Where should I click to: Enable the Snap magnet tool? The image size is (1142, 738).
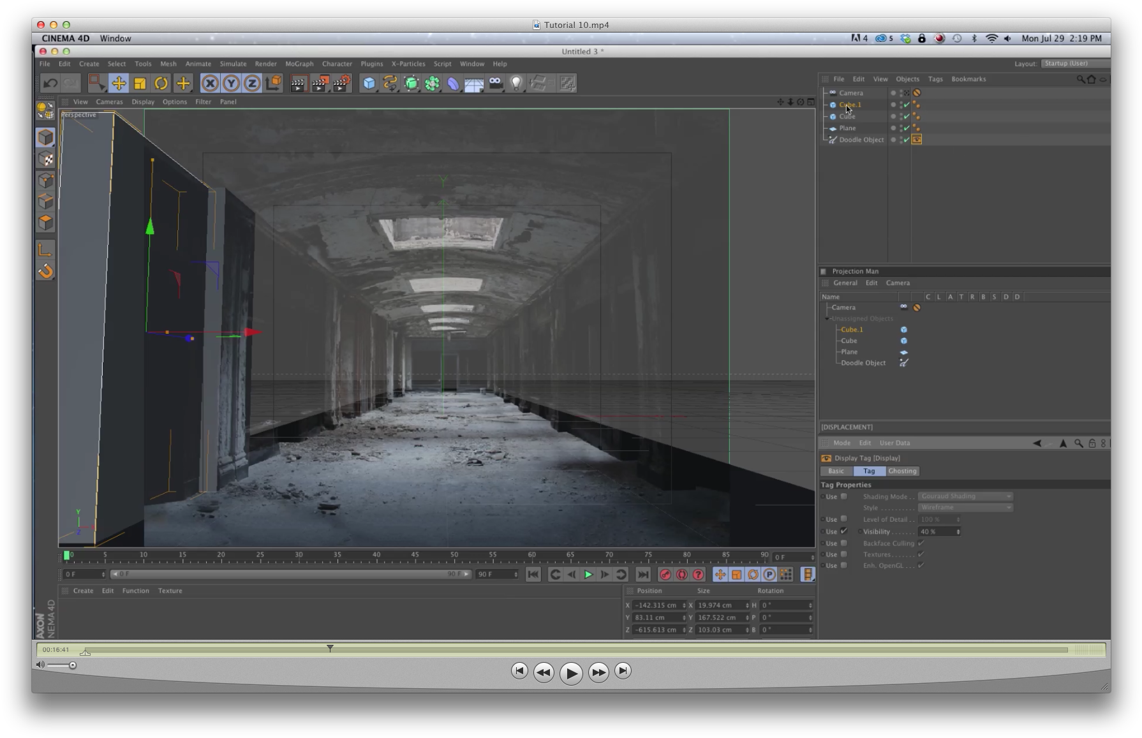[45, 272]
